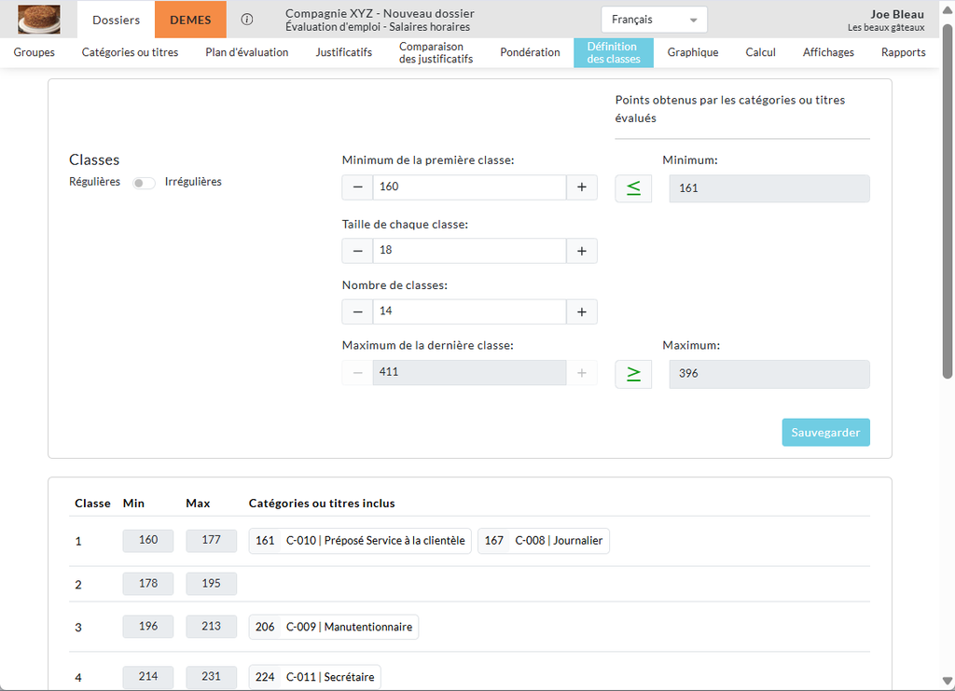Image resolution: width=955 pixels, height=691 pixels.
Task: Select Définition des classes tab
Action: 614,52
